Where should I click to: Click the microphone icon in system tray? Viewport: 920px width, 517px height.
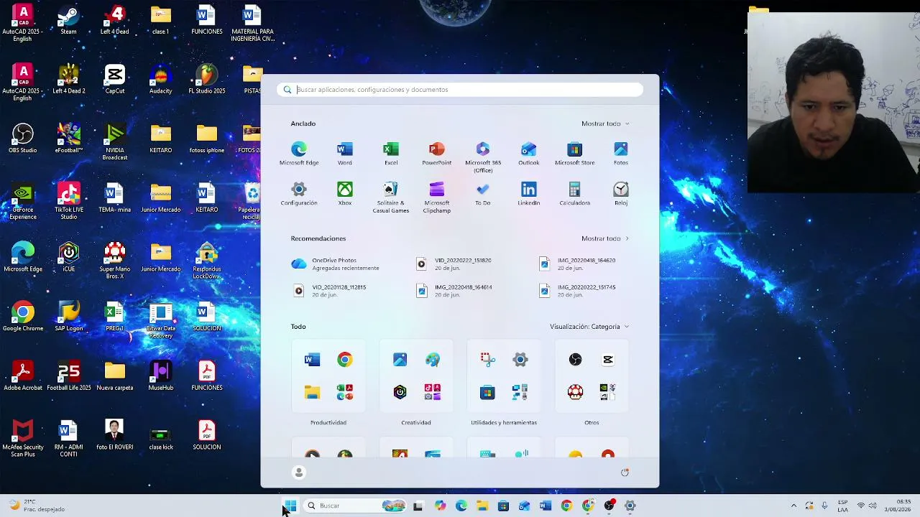(x=824, y=506)
